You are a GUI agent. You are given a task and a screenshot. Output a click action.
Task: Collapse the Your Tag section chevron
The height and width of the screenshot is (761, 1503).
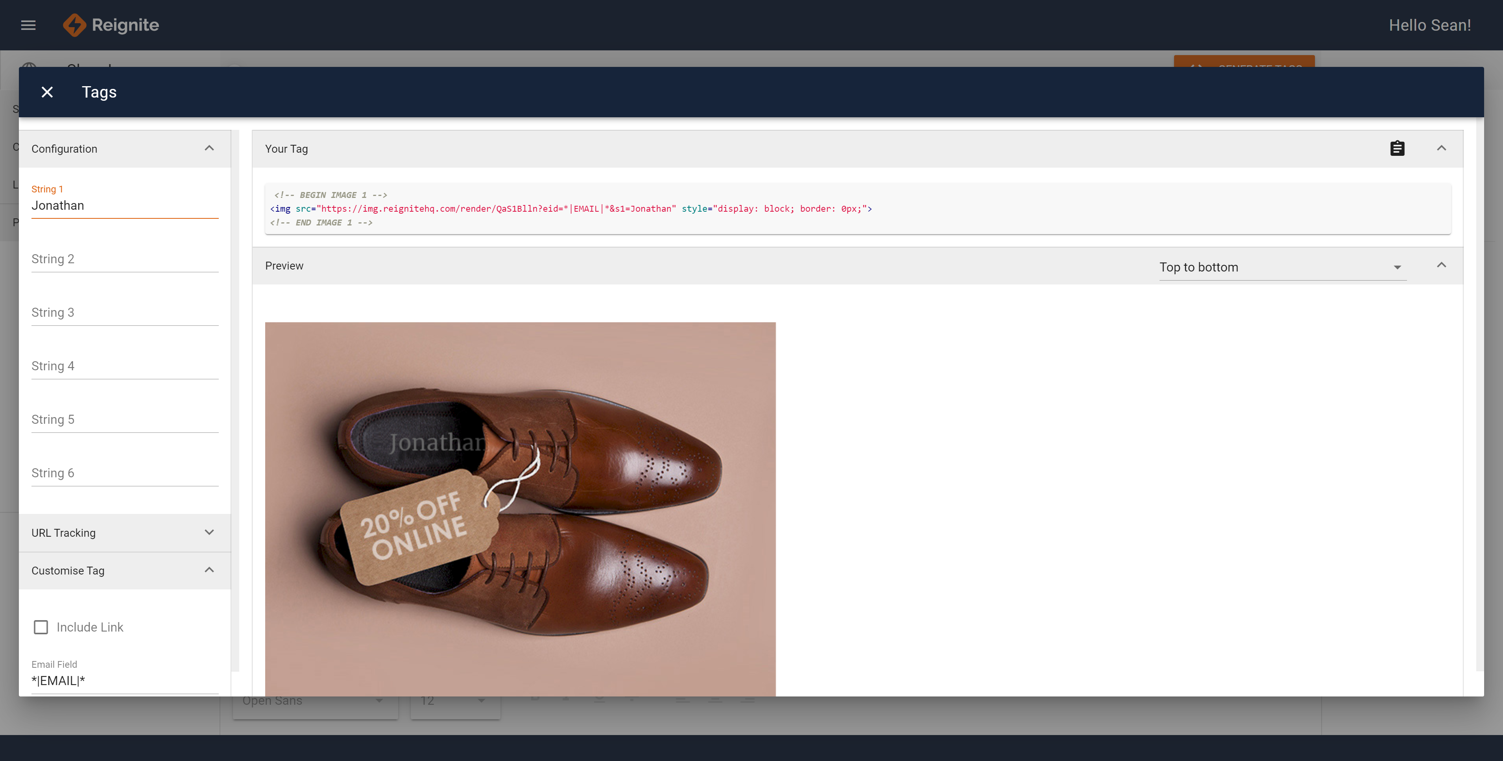point(1441,149)
